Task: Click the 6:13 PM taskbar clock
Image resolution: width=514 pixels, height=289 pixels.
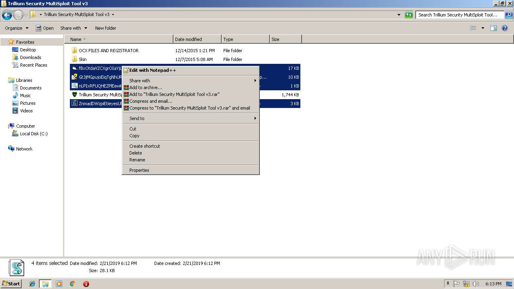Action: 493,284
